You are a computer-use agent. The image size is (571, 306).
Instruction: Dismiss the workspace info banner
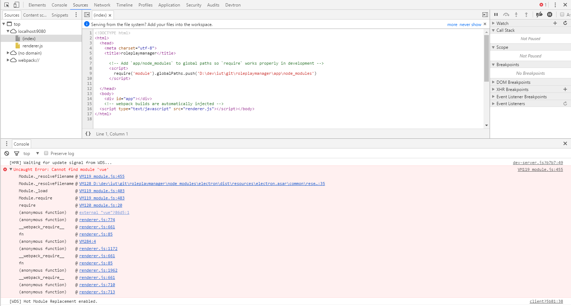[x=485, y=24]
